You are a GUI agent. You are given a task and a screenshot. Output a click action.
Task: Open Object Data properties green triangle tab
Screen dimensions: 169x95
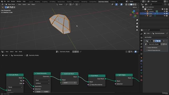coord(142,73)
